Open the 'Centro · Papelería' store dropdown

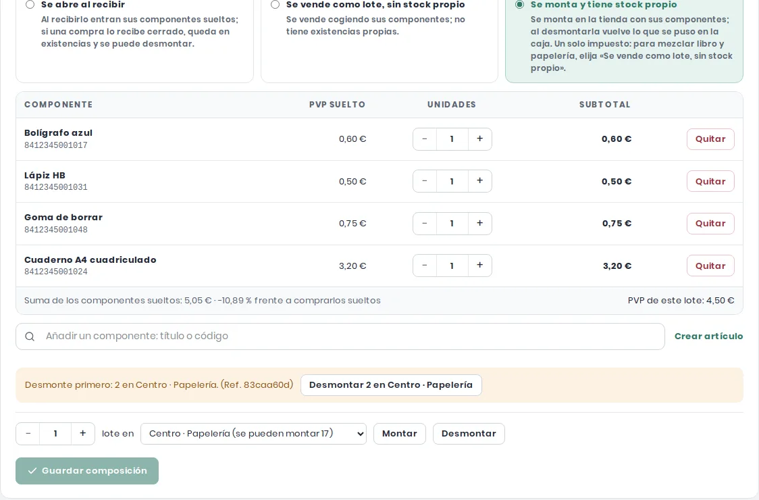(254, 434)
